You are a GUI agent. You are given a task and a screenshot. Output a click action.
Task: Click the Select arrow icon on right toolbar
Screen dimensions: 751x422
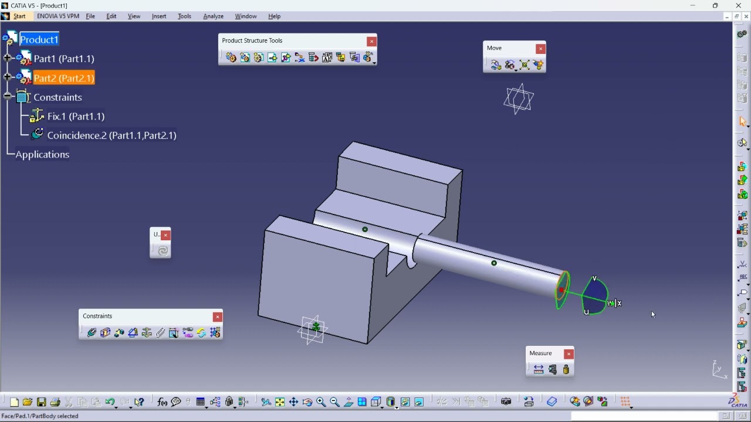point(743,121)
